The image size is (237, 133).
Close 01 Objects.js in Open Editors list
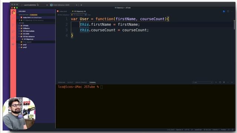(19, 20)
